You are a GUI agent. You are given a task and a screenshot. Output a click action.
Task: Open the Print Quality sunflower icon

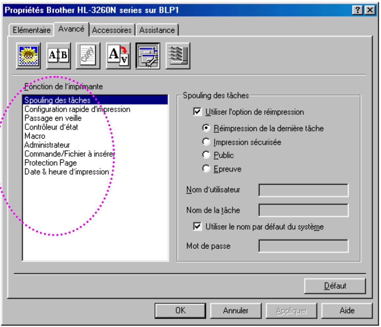click(x=28, y=56)
